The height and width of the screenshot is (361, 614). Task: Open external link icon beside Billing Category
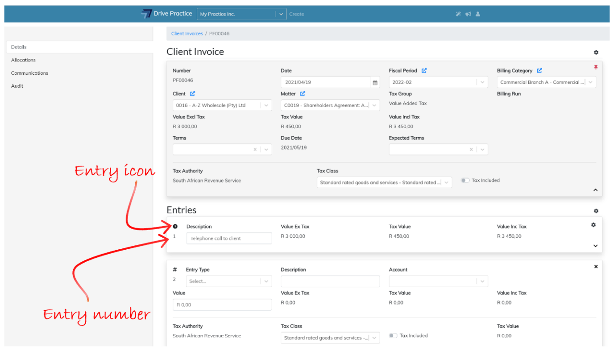pos(539,70)
